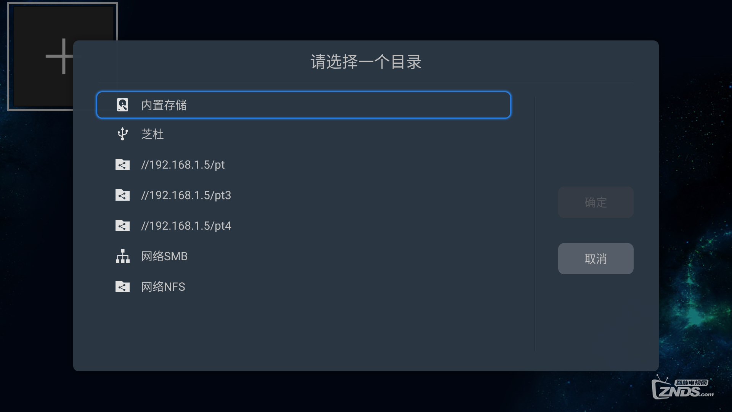Choose the //192.168.1.5/pt4 network share
This screenshot has width=732, height=412.
coord(303,225)
